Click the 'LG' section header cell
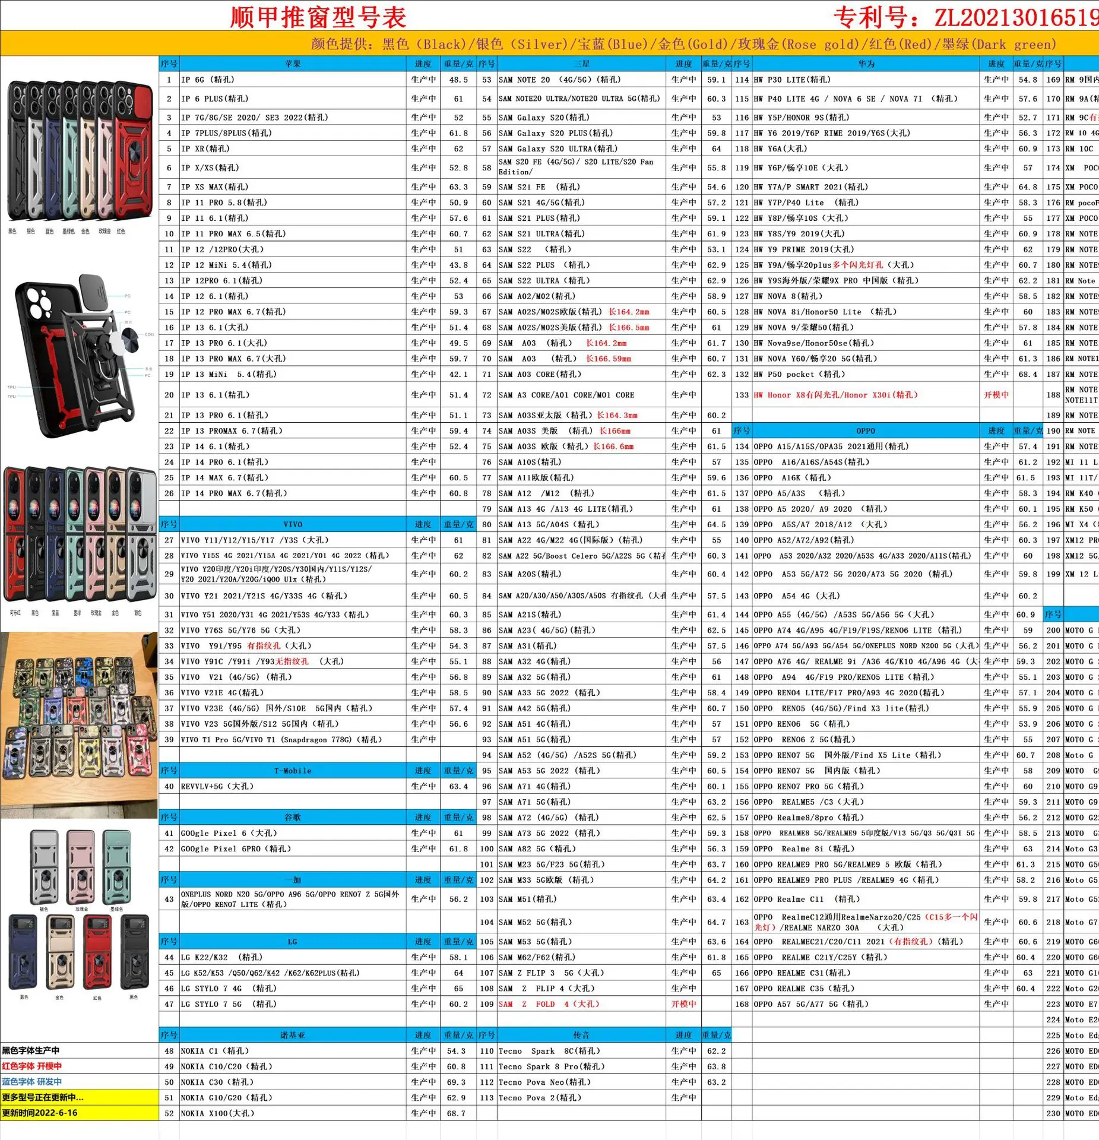1099x1140 pixels. tap(293, 942)
